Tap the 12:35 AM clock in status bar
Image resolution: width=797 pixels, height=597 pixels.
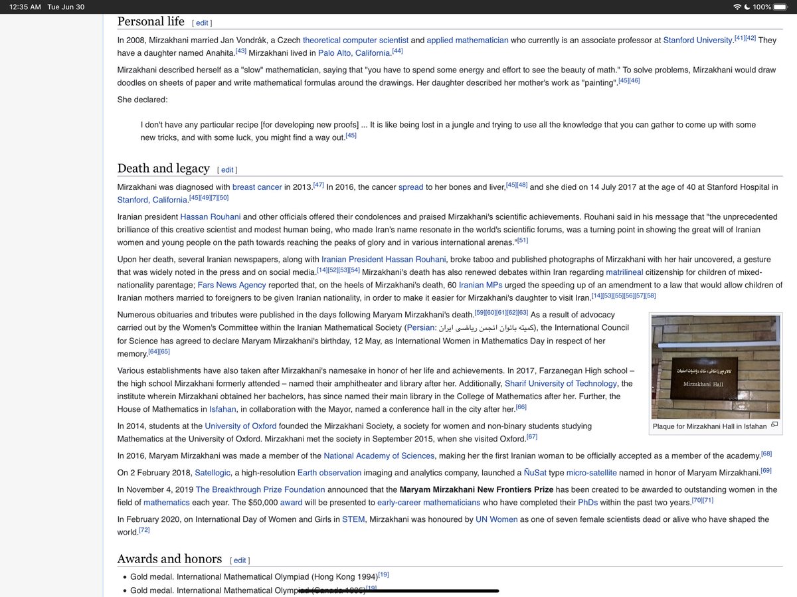[25, 7]
